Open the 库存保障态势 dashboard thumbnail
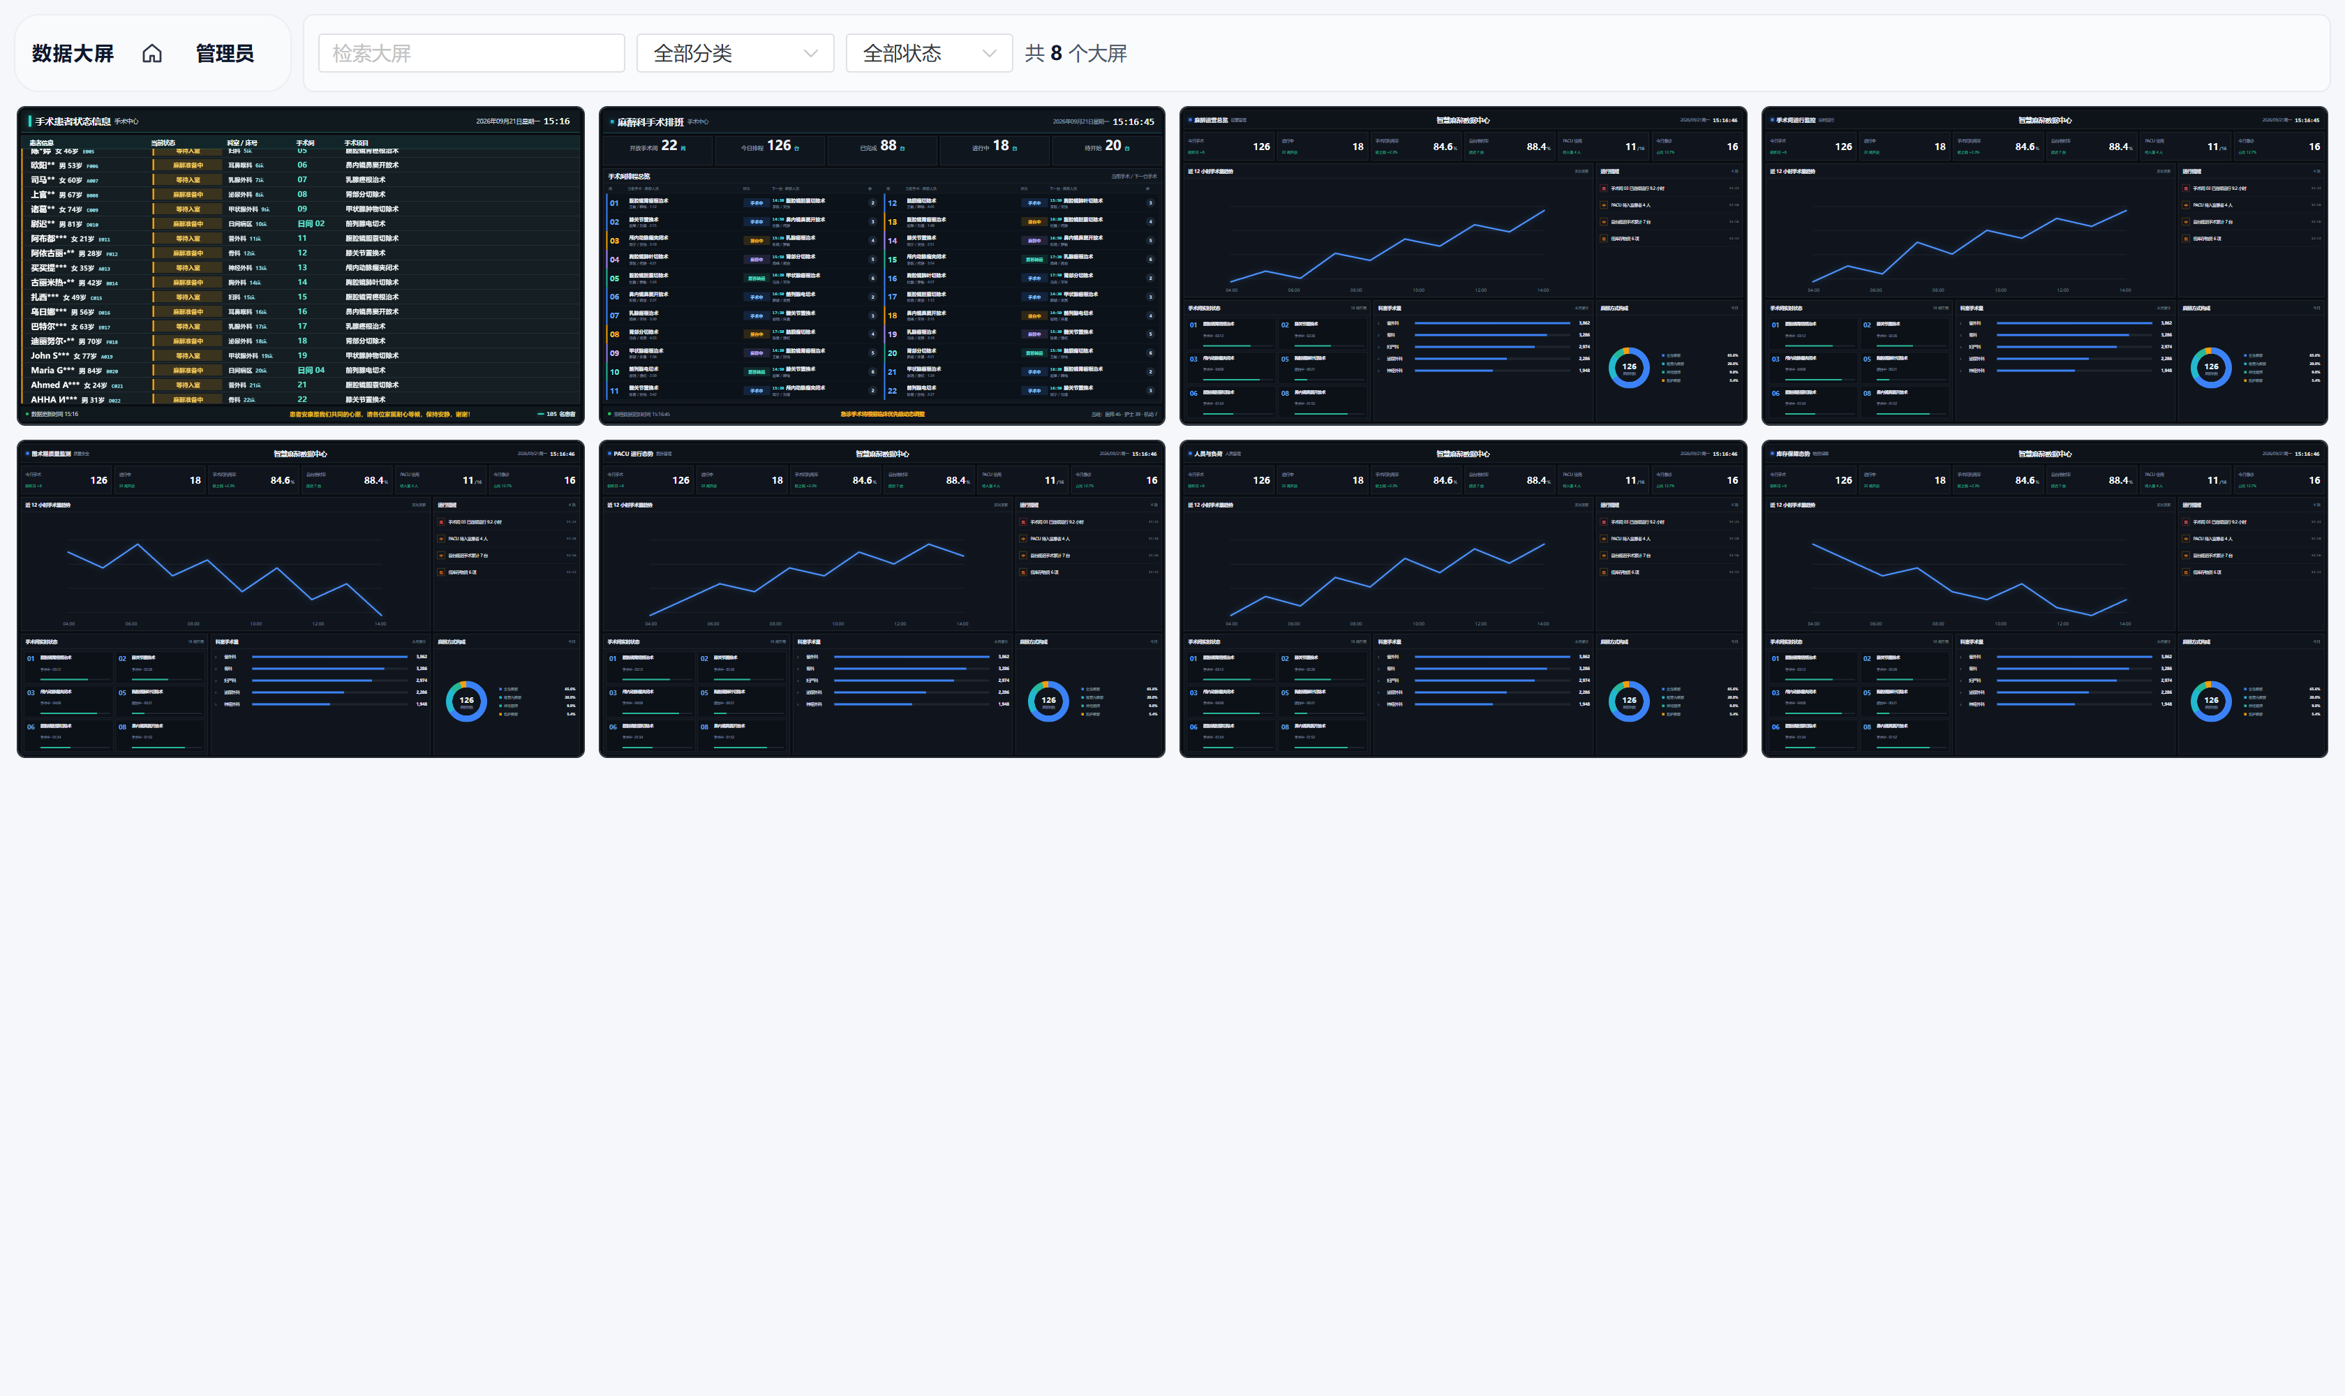 2044,598
